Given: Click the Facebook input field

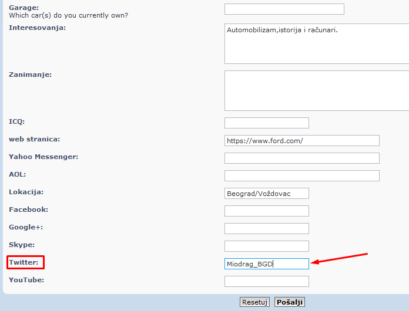Looking at the screenshot, I should pos(267,211).
